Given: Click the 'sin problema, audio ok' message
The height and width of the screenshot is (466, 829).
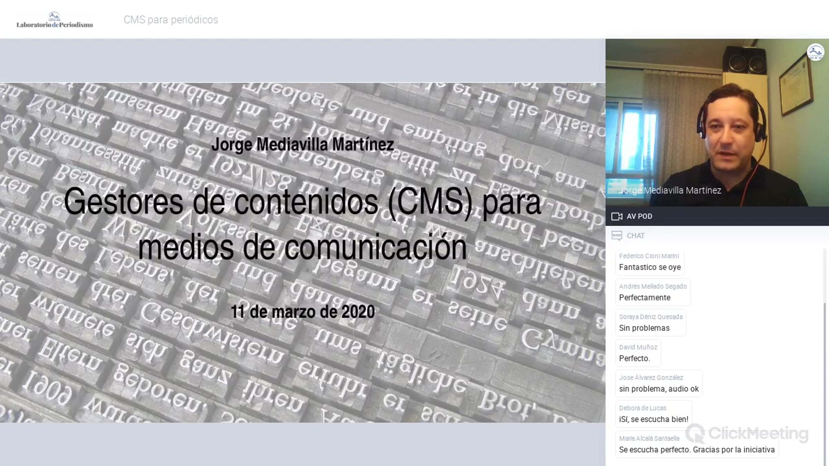Looking at the screenshot, I should (x=659, y=389).
